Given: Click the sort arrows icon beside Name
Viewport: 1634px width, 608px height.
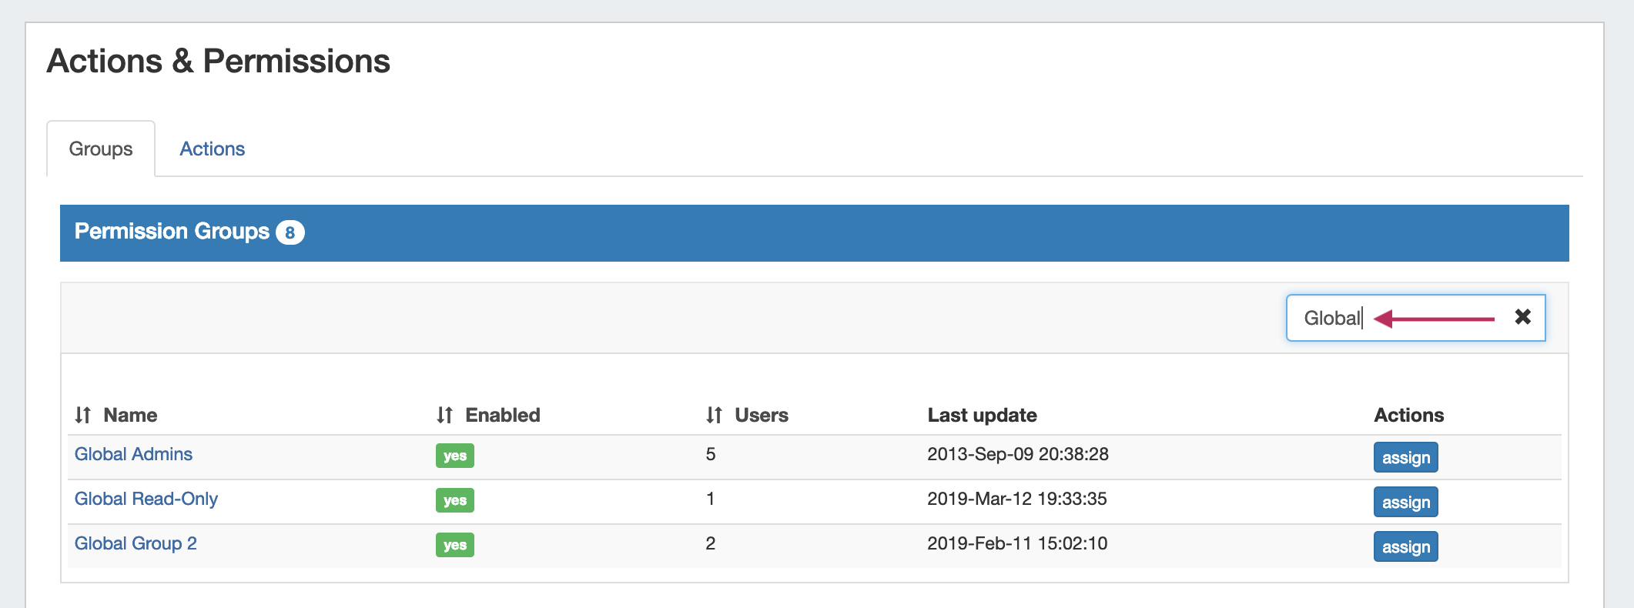Looking at the screenshot, I should coord(83,416).
